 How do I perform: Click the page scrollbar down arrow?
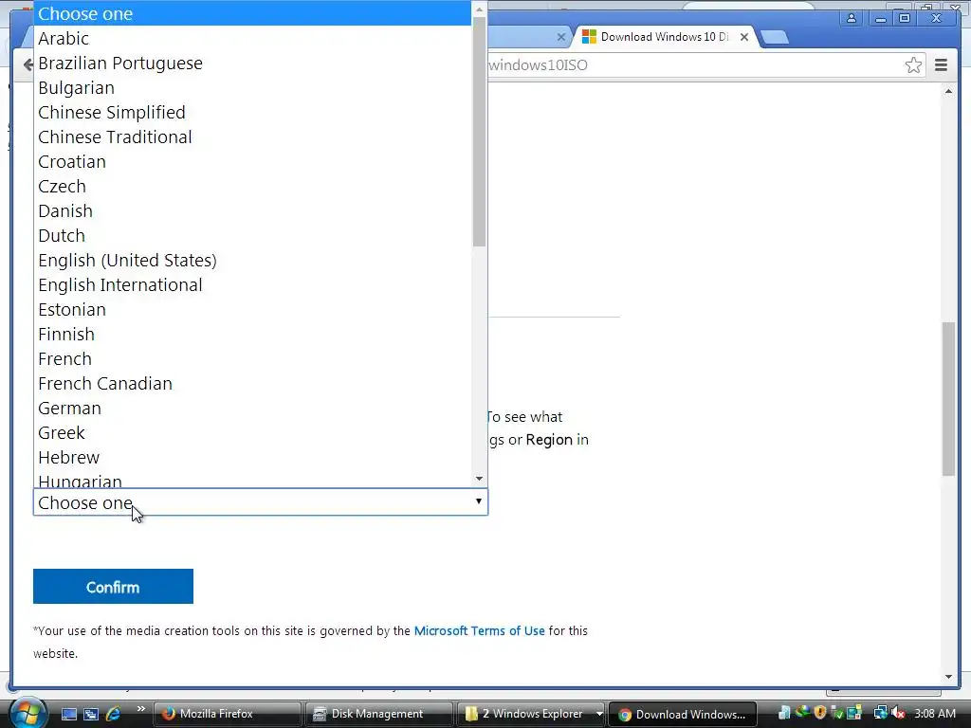pyautogui.click(x=948, y=677)
